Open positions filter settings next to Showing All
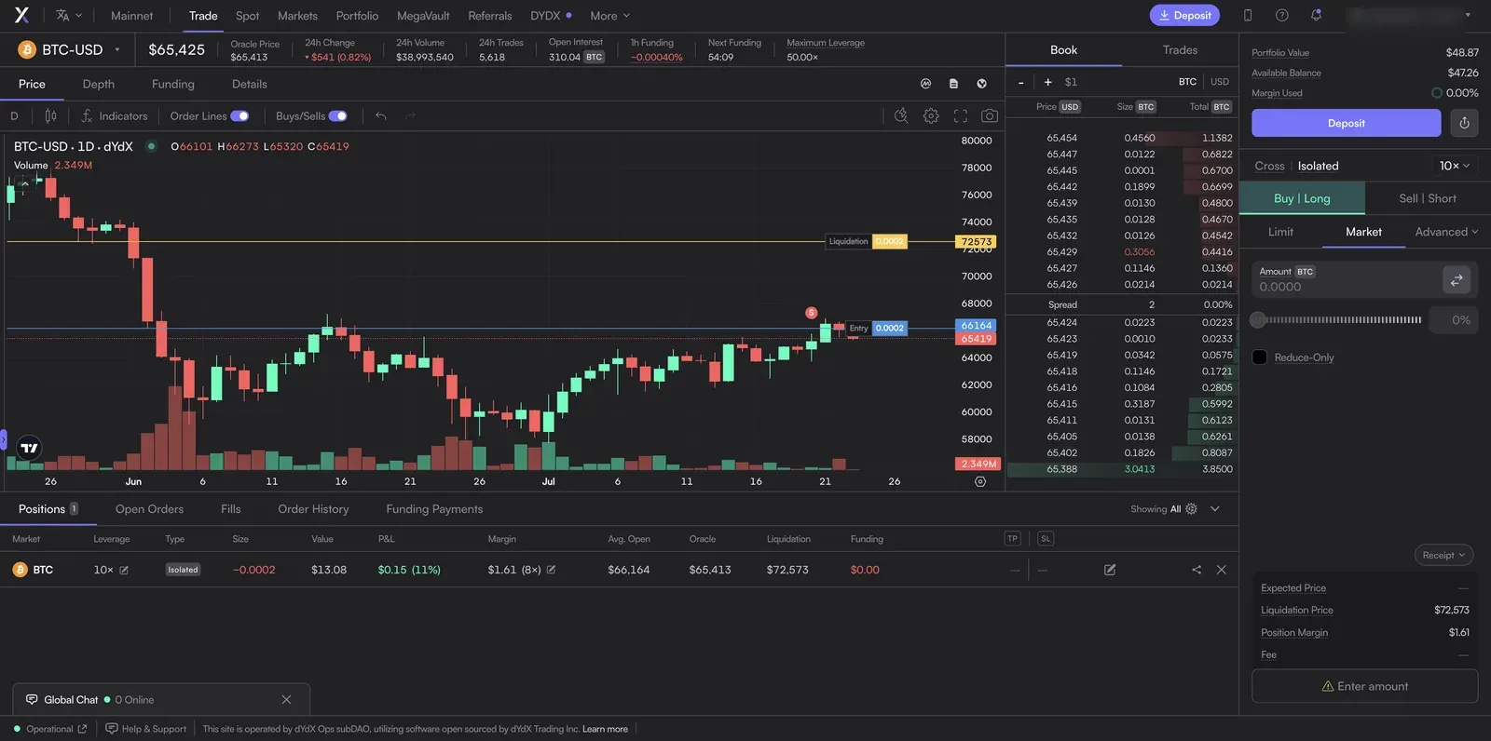Image resolution: width=1491 pixels, height=741 pixels. coord(1191,509)
